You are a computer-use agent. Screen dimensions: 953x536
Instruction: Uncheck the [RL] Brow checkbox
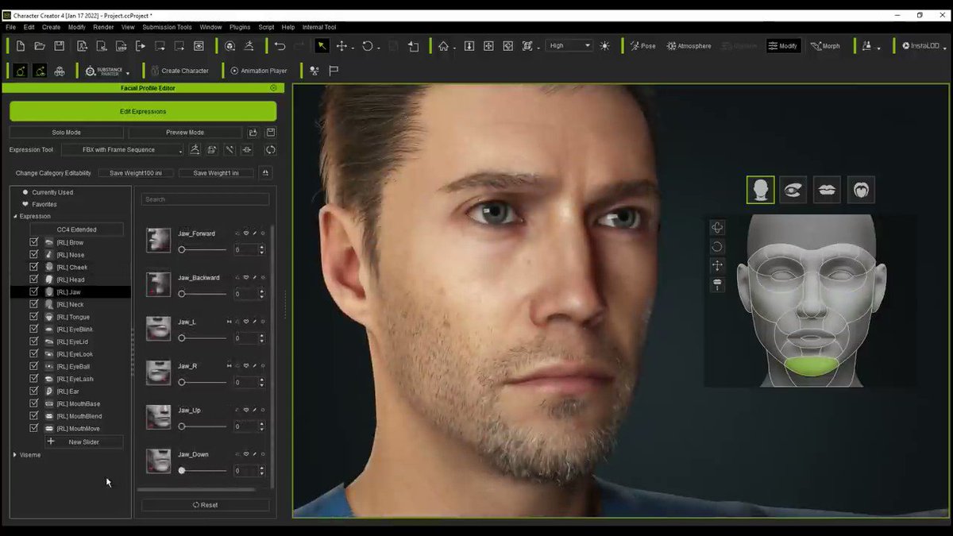[33, 242]
